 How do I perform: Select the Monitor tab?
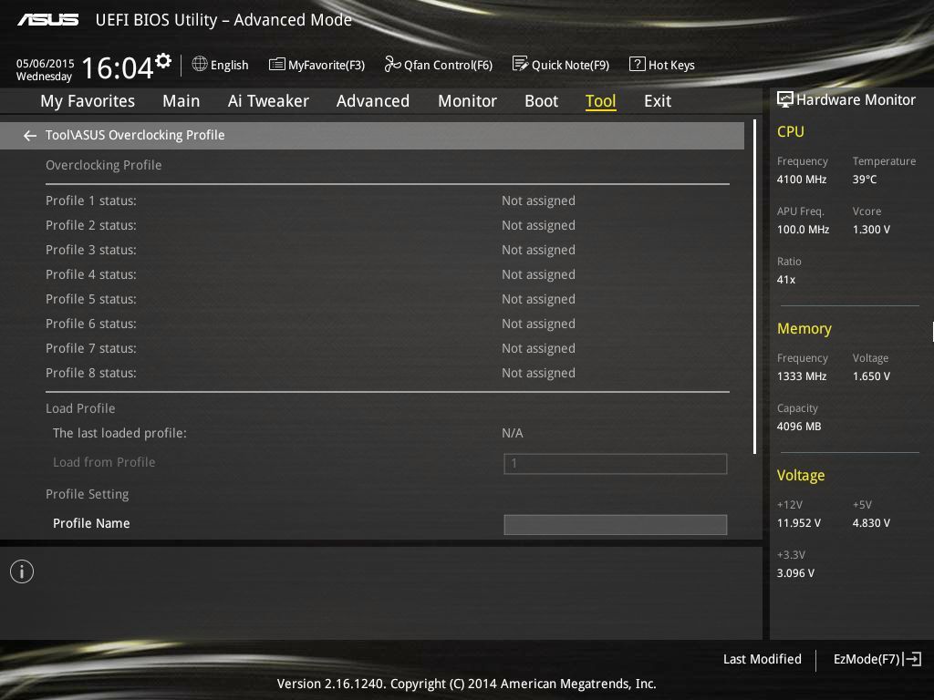coord(467,101)
